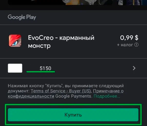
Task: Open the tax info circle icon
Action: pos(136,45)
